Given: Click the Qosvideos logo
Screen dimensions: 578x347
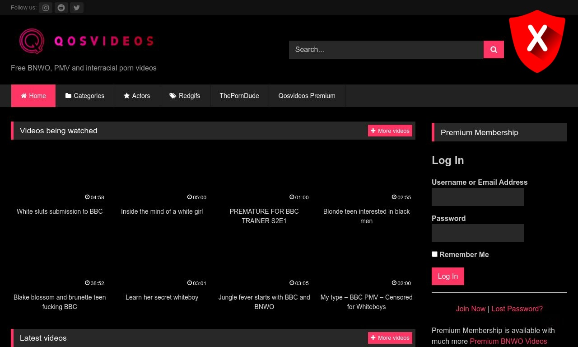Looking at the screenshot, I should coord(86,41).
